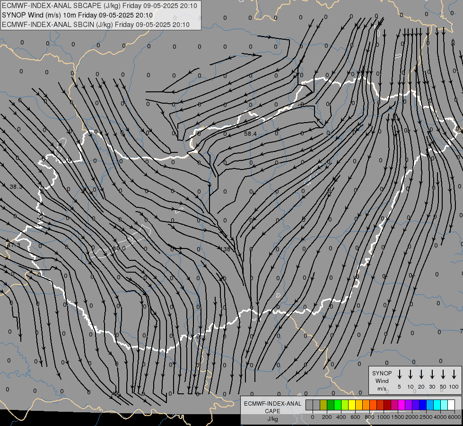Image resolution: width=463 pixels, height=426 pixels.
Task: Click the 2500 tick label on CAPE scale
Action: 426,417
